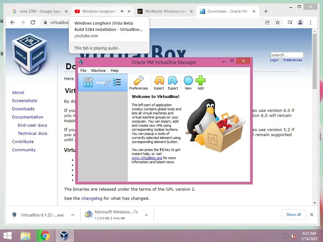Go forward in Chrome
The height and width of the screenshot is (242, 323).
click(23, 22)
